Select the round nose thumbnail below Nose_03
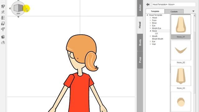 [181, 102]
